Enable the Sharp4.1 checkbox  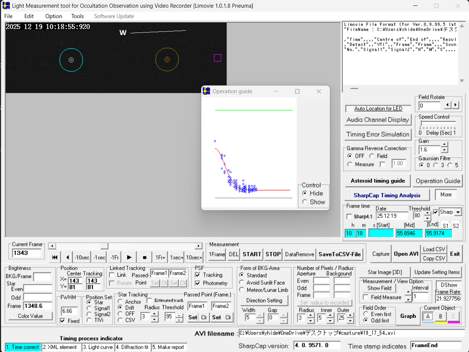coord(349,216)
